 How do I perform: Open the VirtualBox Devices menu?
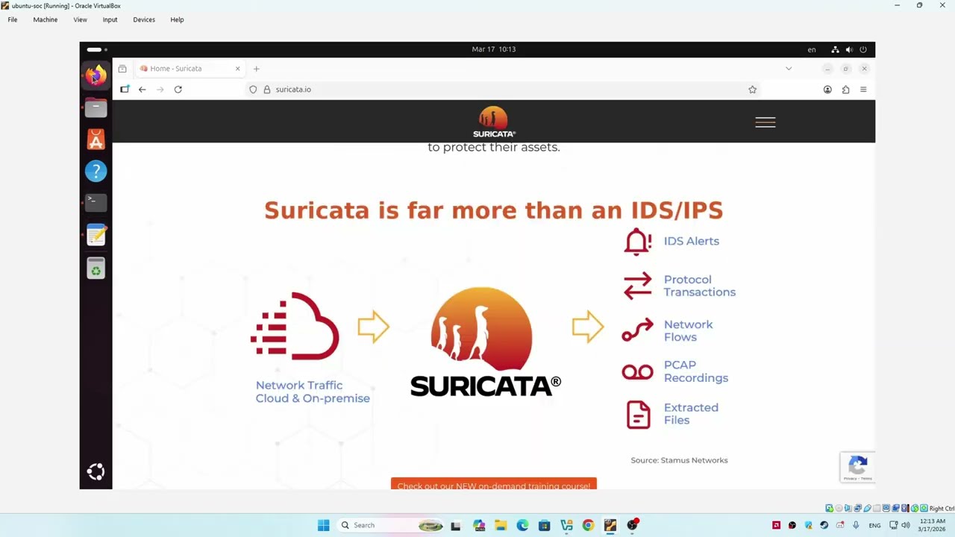click(144, 19)
